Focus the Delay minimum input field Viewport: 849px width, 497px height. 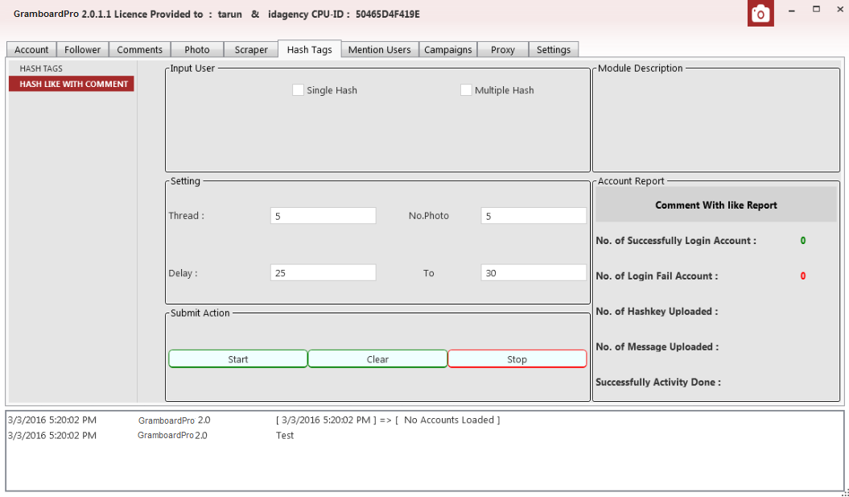click(324, 272)
